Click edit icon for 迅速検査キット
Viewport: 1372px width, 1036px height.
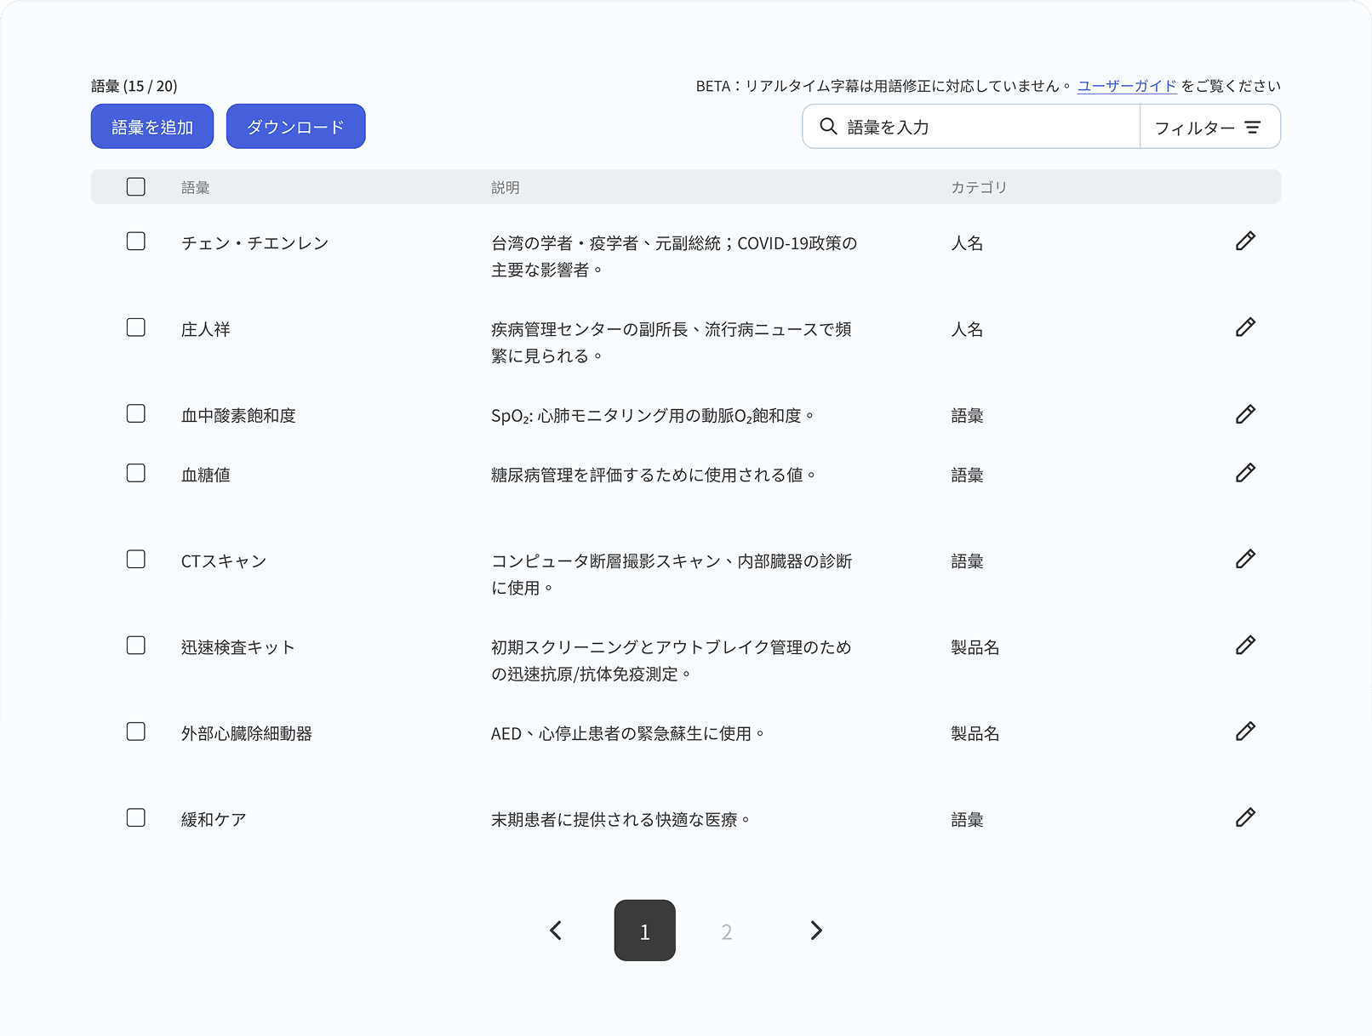coord(1245,646)
